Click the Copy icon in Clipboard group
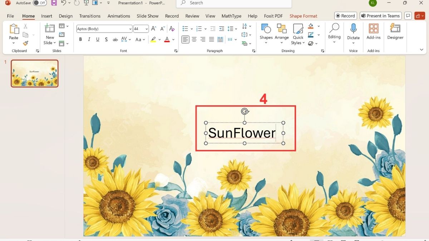This screenshot has width=429, height=241. [25, 35]
